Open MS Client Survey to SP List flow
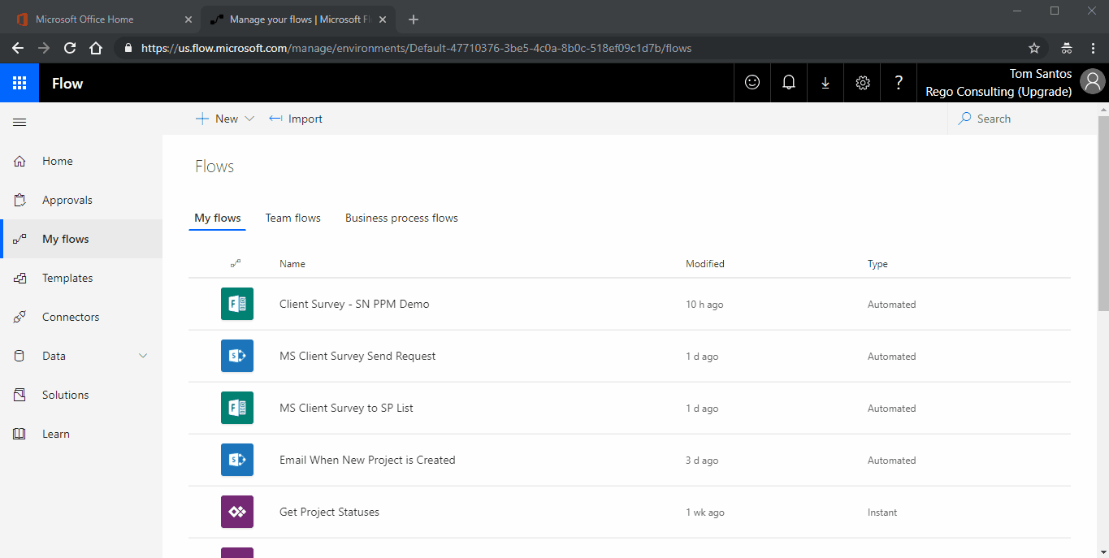The width and height of the screenshot is (1109, 558). [346, 408]
